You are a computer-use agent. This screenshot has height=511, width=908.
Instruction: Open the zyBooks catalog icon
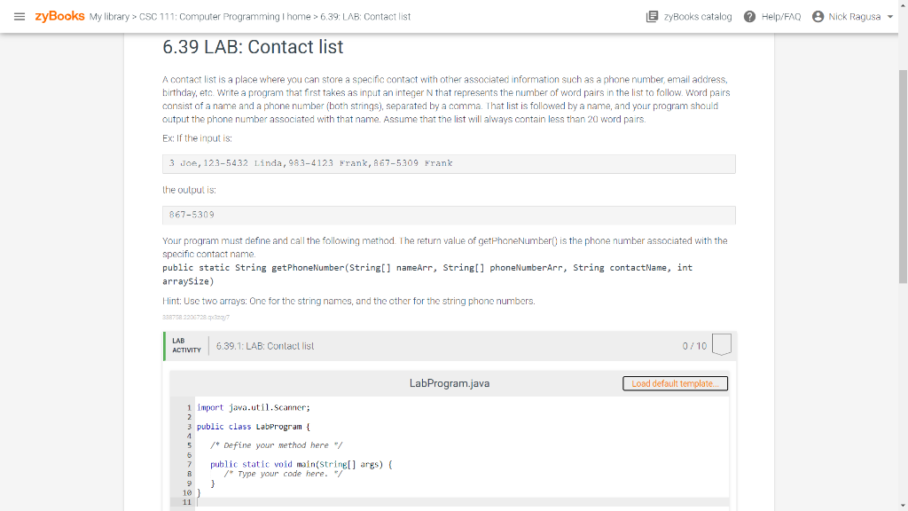coord(652,17)
